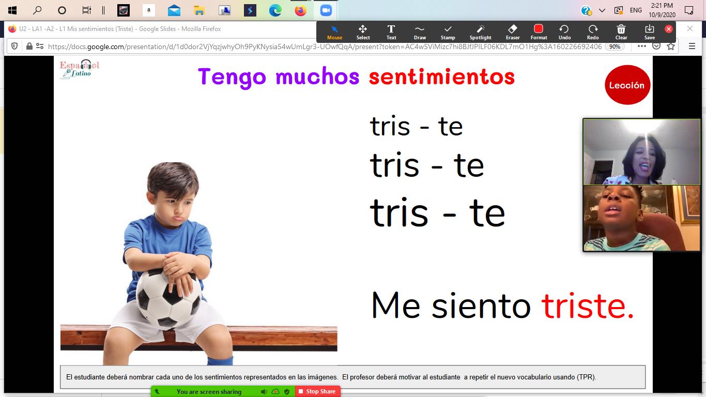Viewport: 706px width, 397px height.
Task: Undo the last annotation
Action: pos(564,32)
